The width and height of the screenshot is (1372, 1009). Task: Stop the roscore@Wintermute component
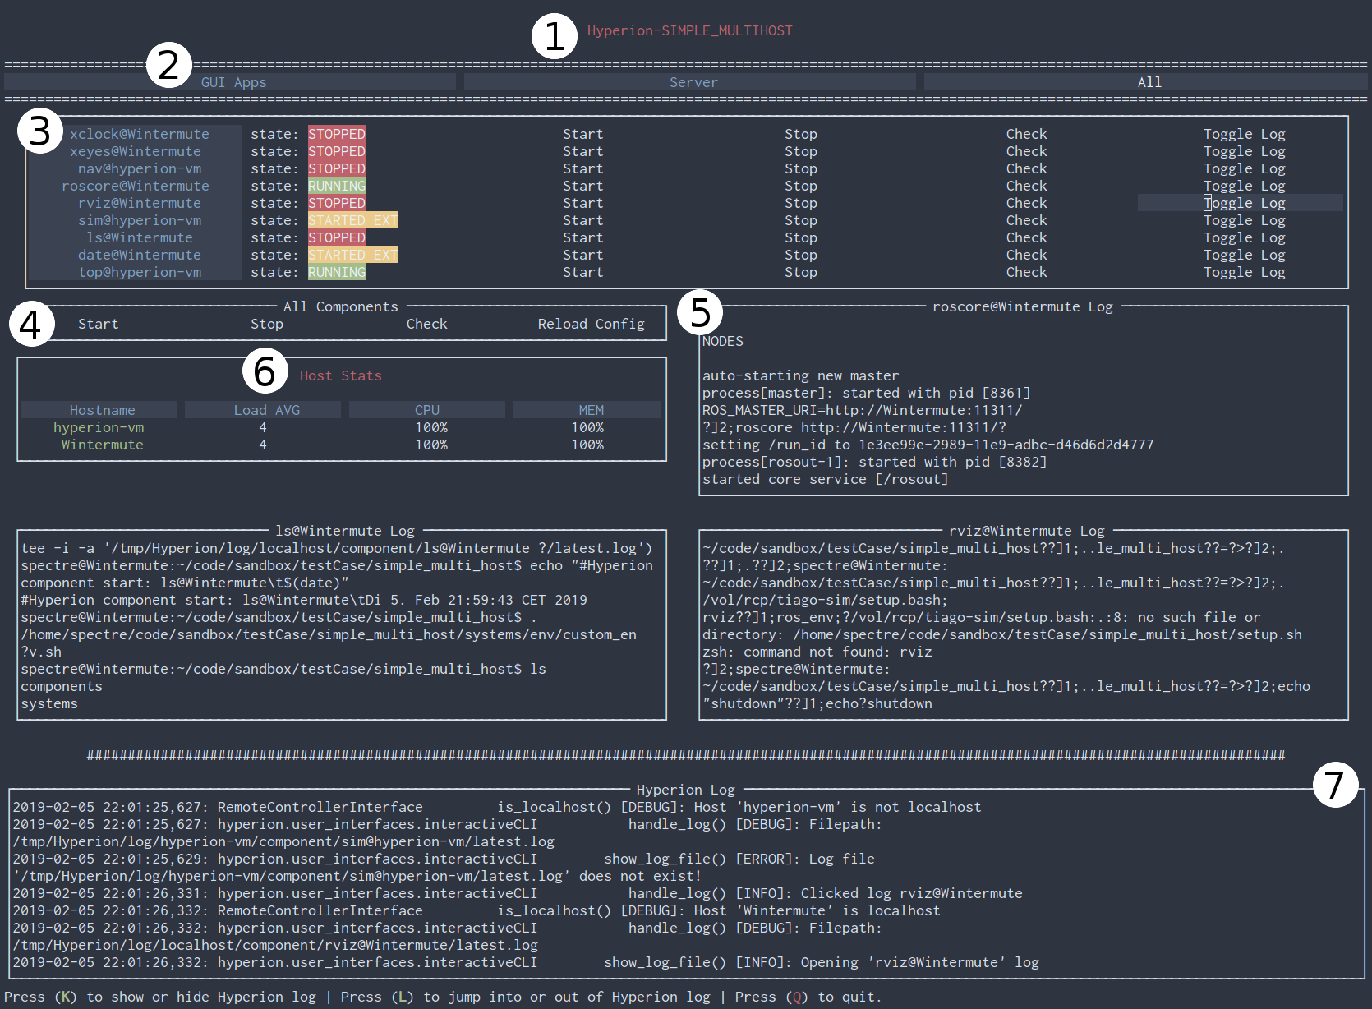pos(800,186)
